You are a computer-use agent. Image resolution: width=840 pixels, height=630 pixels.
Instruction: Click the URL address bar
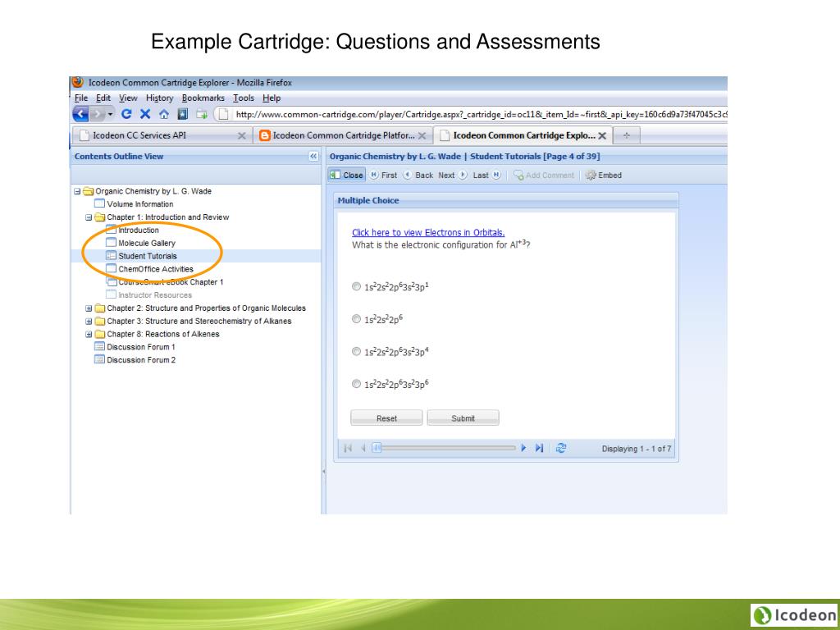pyautogui.click(x=472, y=114)
